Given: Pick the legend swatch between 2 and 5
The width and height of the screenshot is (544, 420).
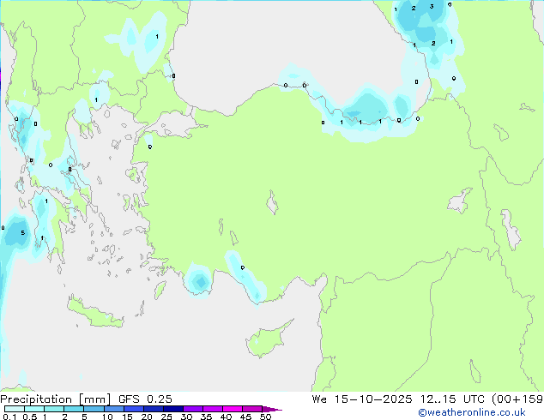Looking at the screenshot, I should pos(74,409).
